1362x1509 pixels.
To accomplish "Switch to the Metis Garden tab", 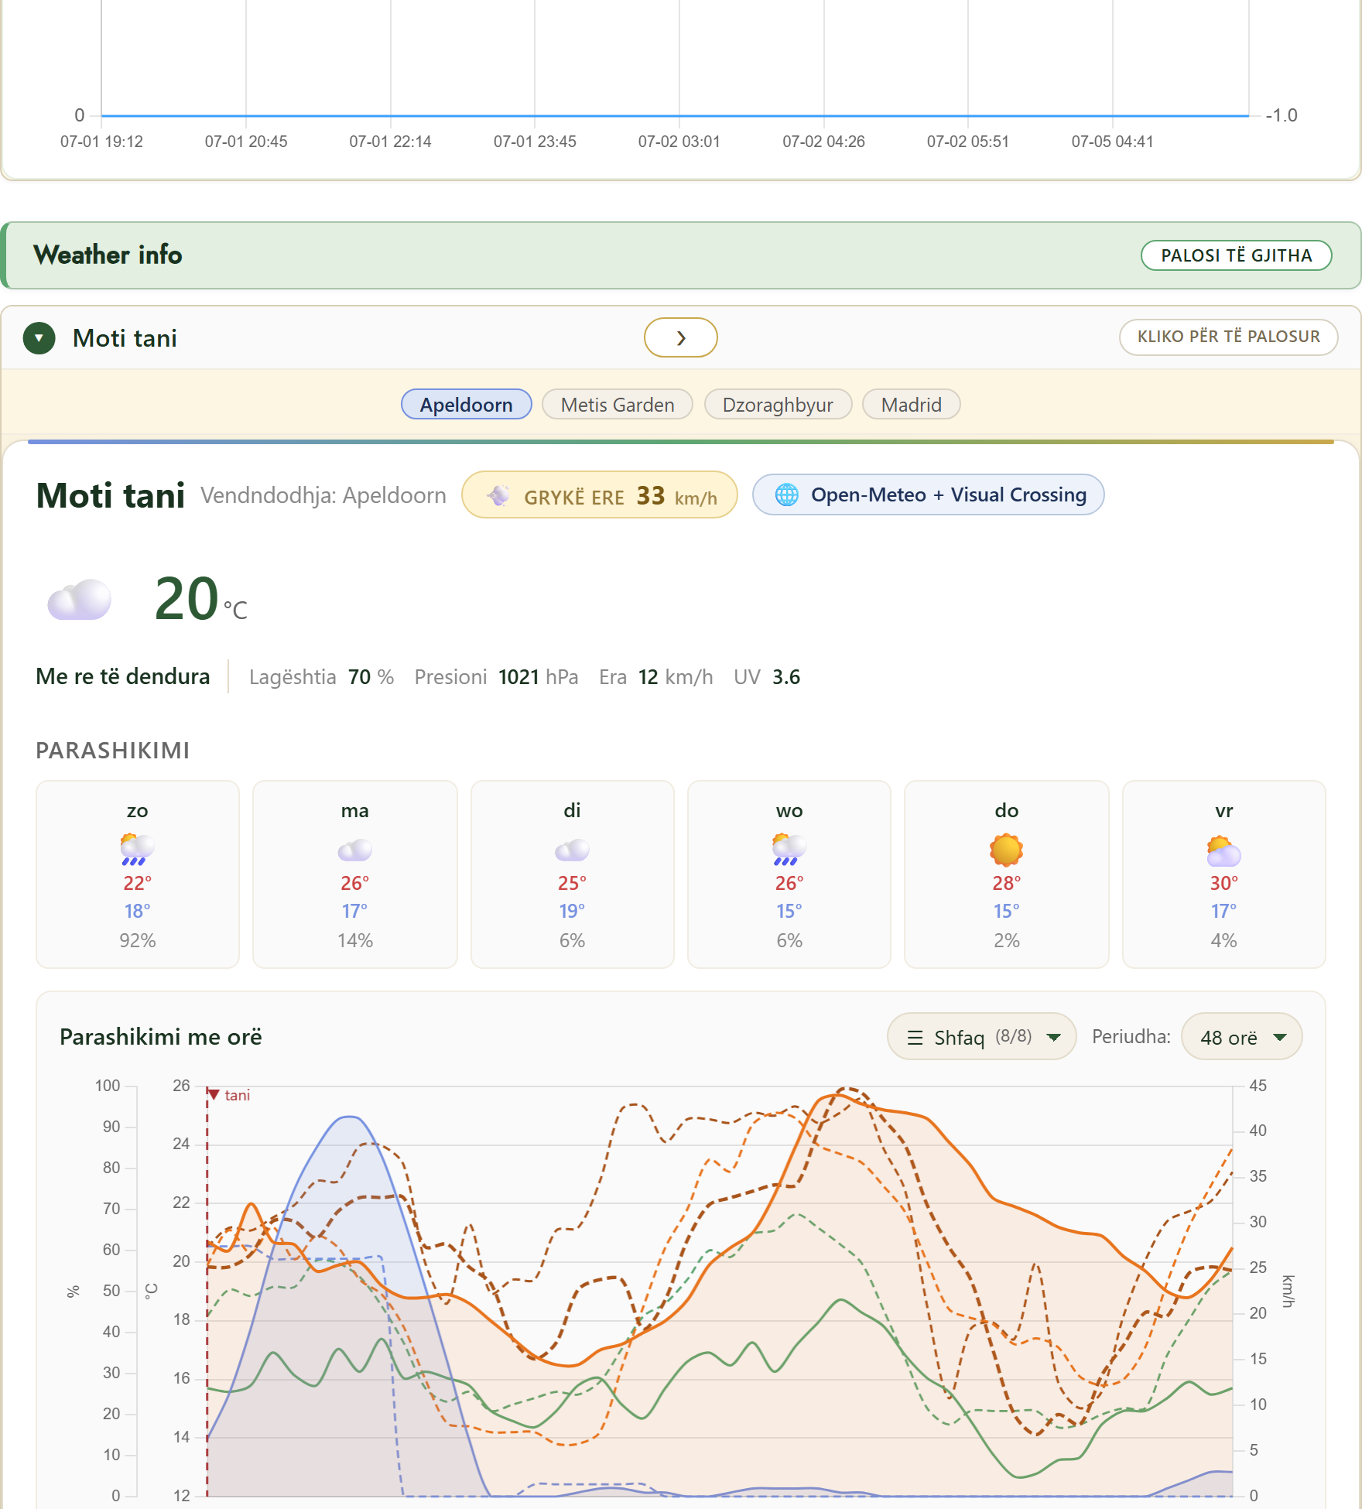I will coord(618,405).
